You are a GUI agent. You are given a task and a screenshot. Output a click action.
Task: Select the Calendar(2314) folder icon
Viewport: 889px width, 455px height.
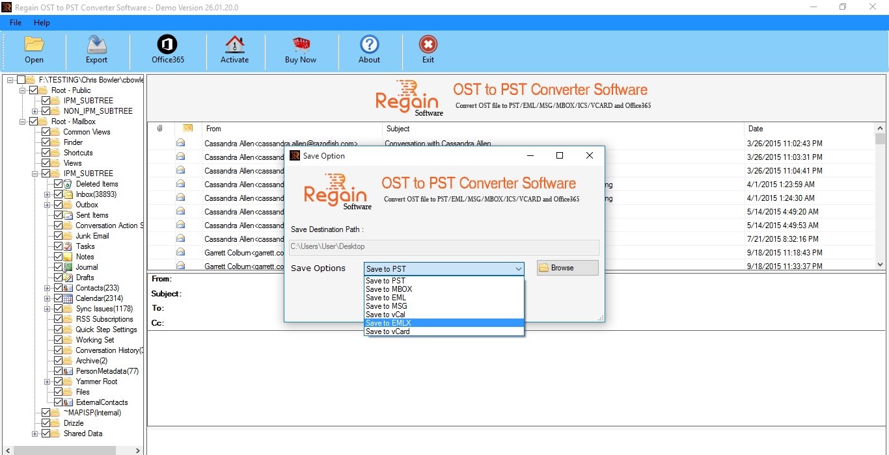click(x=68, y=298)
